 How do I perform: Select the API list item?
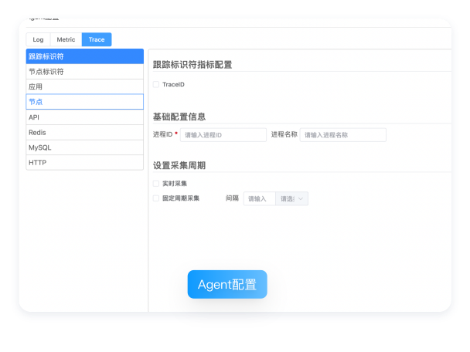84,117
